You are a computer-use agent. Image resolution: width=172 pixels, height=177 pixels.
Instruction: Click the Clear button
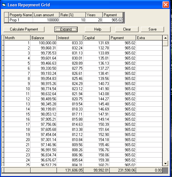(x=127, y=29)
